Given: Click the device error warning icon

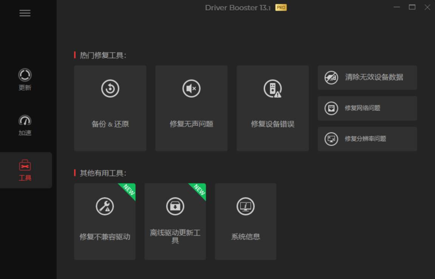Looking at the screenshot, I should (273, 88).
